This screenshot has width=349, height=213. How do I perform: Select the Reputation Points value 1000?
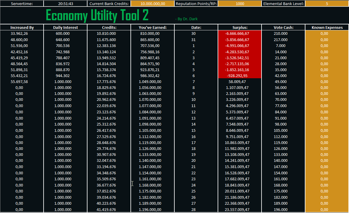(x=240, y=4)
